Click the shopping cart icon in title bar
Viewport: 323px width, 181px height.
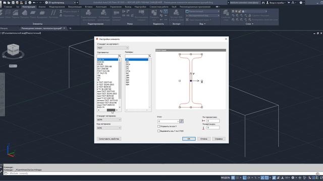coord(289,3)
